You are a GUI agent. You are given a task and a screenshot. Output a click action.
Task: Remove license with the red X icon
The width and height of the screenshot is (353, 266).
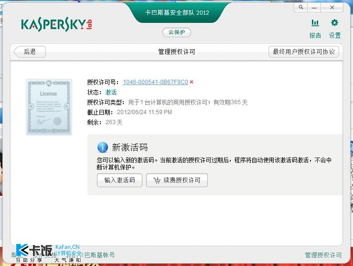(x=192, y=82)
